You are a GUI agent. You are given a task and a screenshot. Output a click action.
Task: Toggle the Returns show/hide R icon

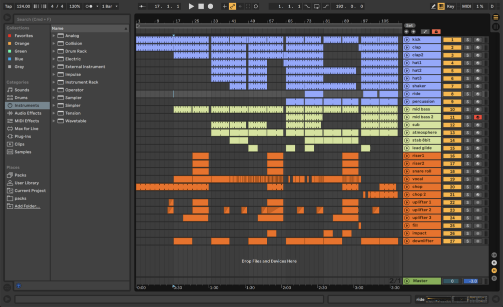click(x=494, y=263)
